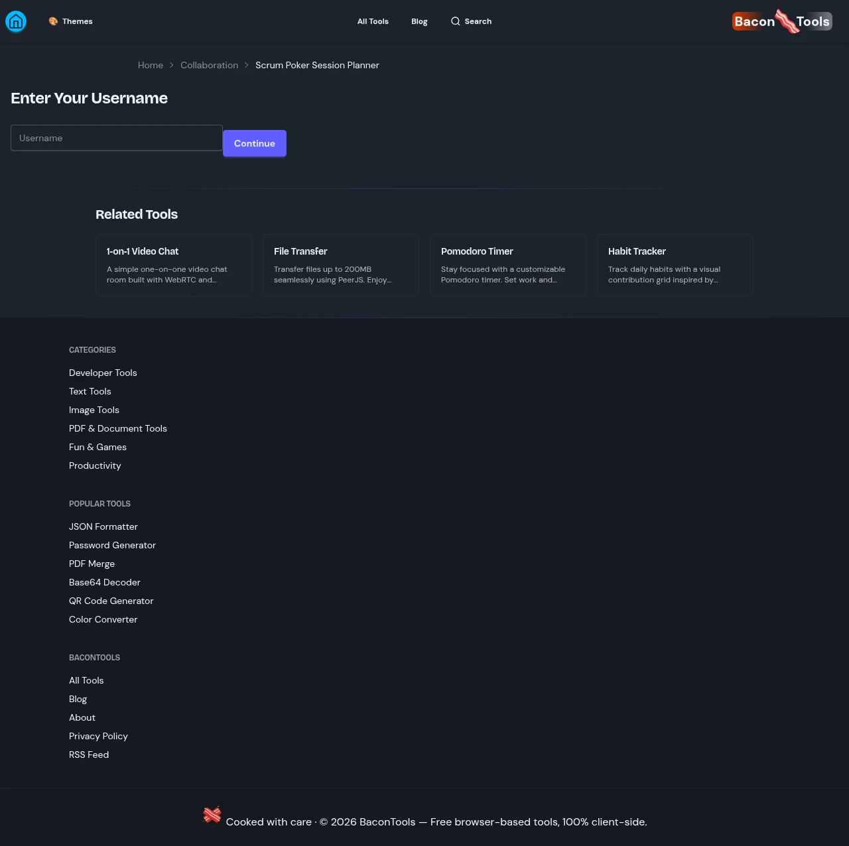Open All Tools in top navigation
849x846 pixels.
[373, 21]
